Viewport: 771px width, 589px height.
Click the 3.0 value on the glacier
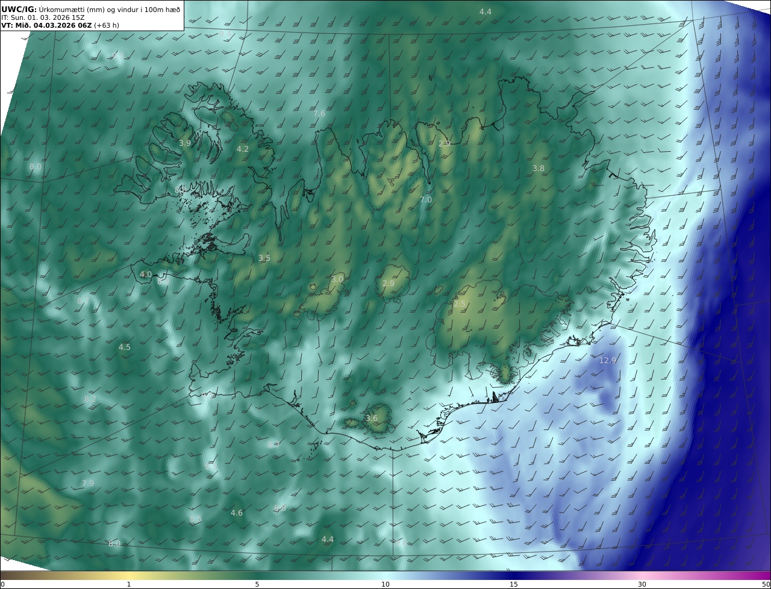[x=337, y=279]
